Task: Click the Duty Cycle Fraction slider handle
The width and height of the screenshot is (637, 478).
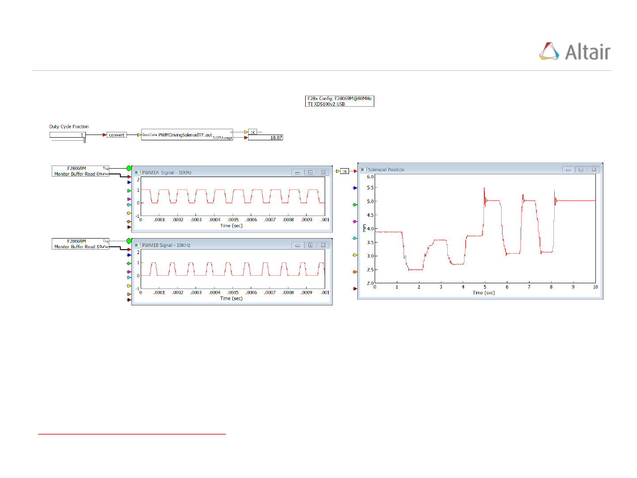Action: (x=84, y=140)
